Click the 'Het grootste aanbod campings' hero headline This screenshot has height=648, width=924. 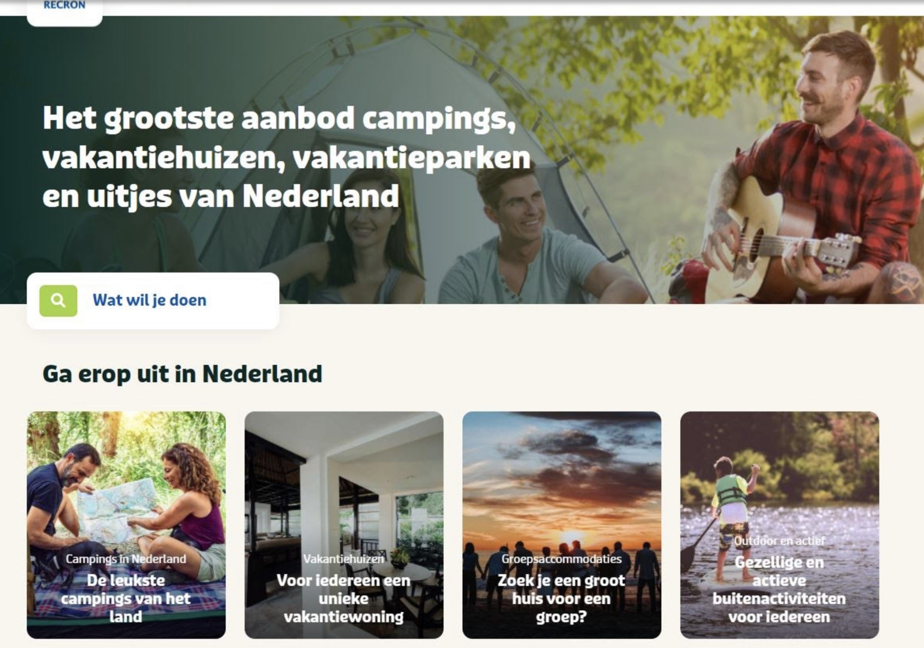click(x=286, y=157)
